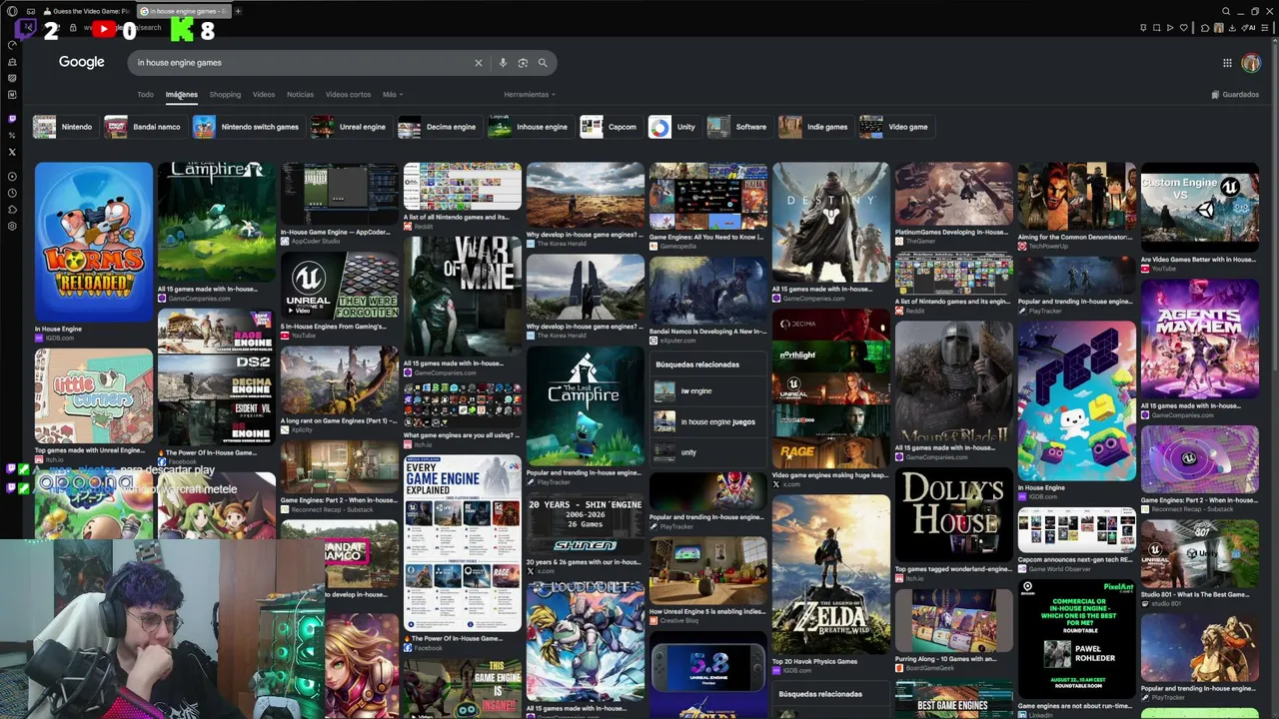The image size is (1279, 719).
Task: Open the Mount & Blade II image
Action: (x=953, y=380)
